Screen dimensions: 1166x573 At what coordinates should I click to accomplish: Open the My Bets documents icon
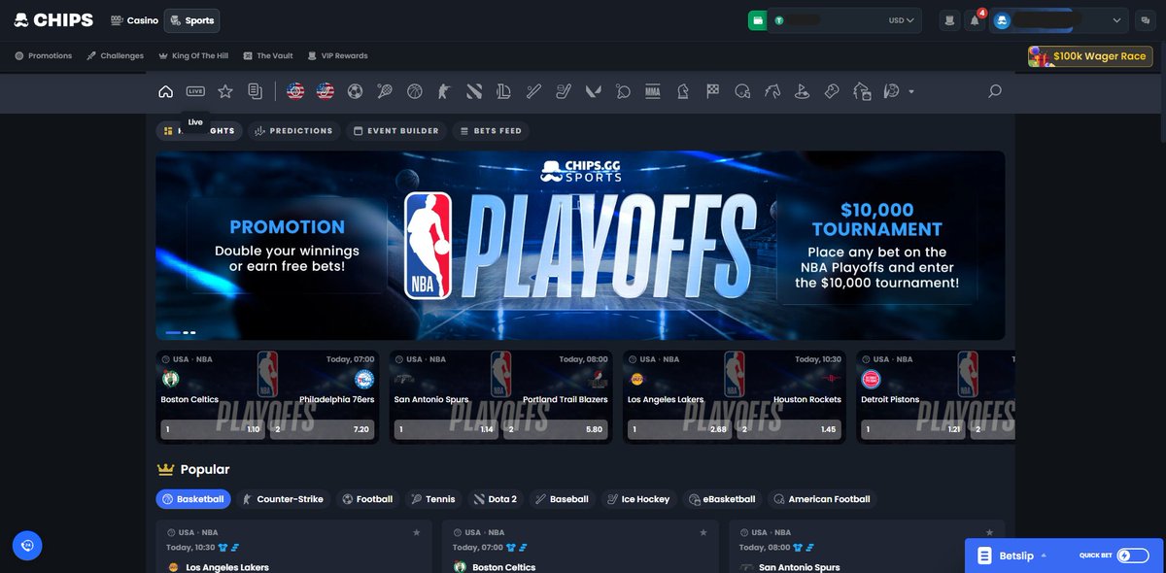(x=255, y=91)
